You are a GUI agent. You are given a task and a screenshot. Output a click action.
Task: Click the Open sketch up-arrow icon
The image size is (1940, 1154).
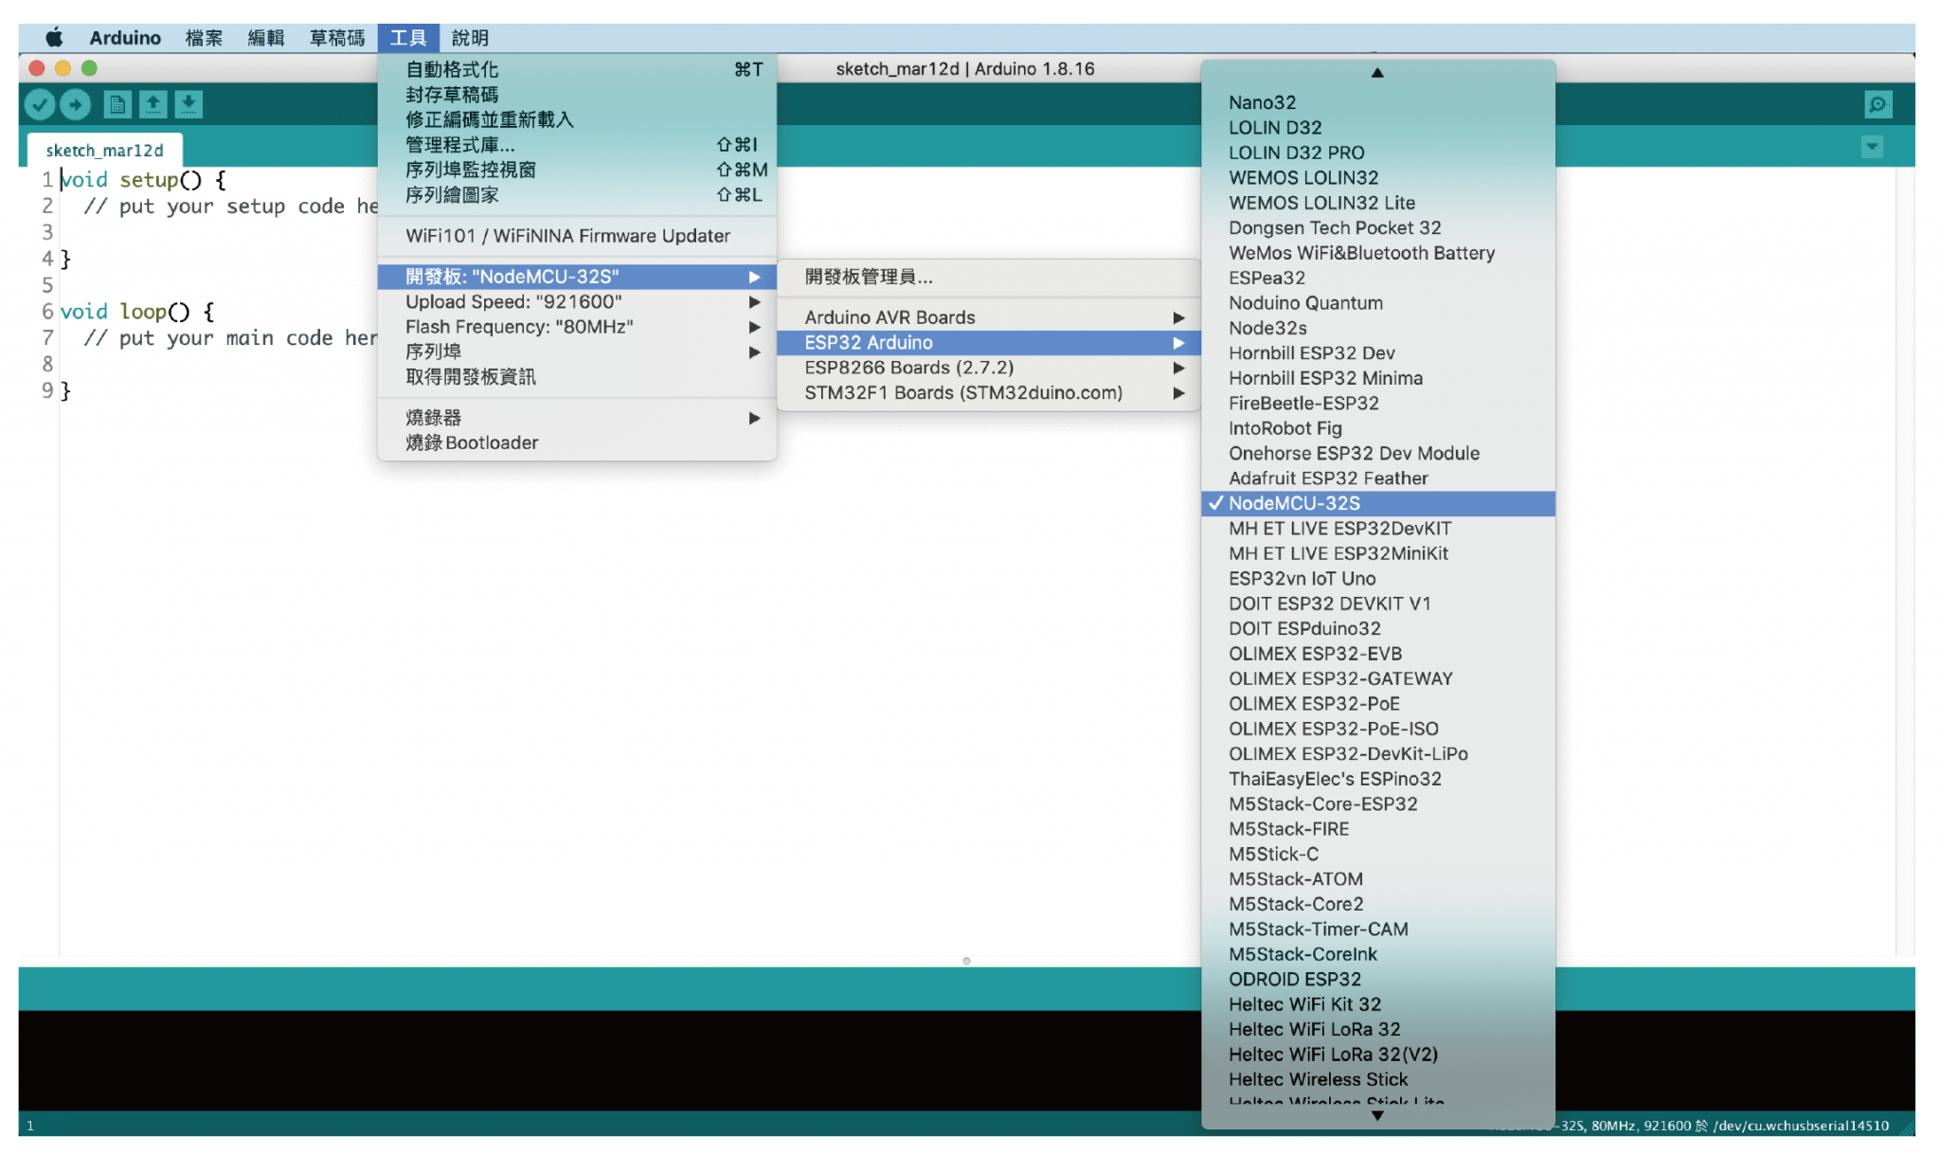[x=153, y=104]
